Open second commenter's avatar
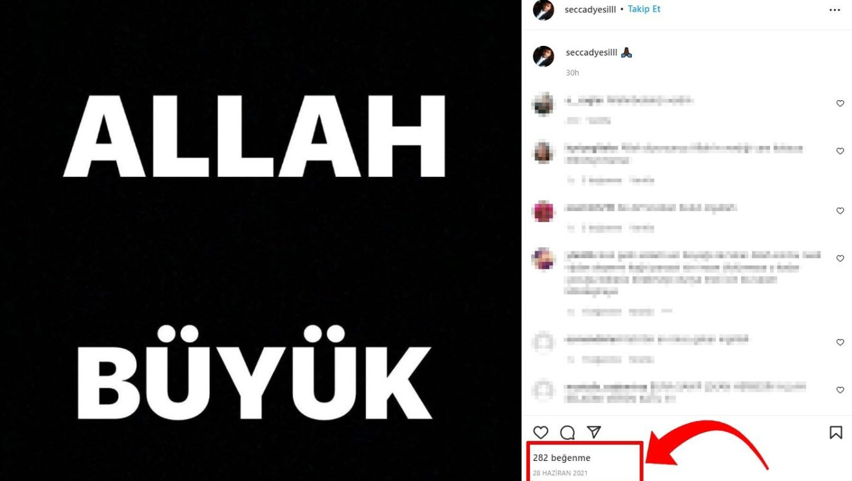The image size is (852, 481). [x=543, y=152]
